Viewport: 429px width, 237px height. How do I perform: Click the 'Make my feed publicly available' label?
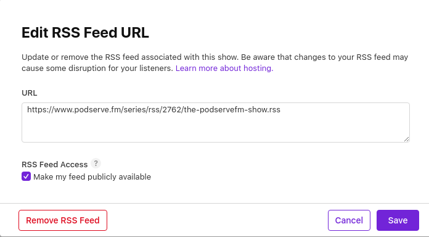[x=92, y=177]
